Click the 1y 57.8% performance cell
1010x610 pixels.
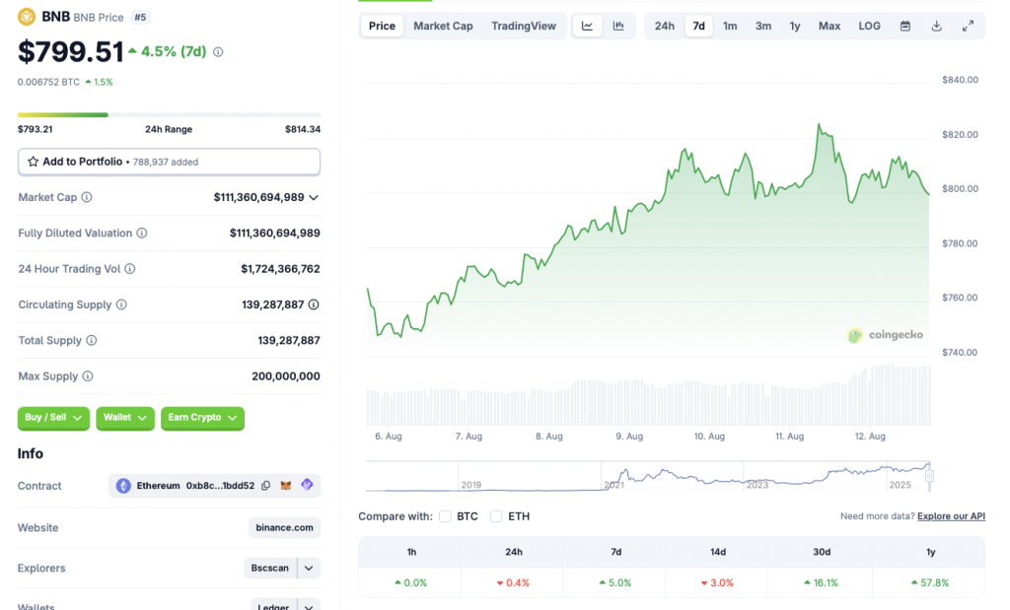coord(930,582)
